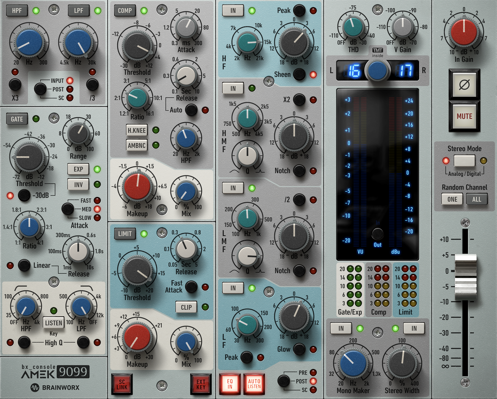Click the EQ PRE/POST/SC routing selector
The image size is (497, 399).
[x=283, y=381]
